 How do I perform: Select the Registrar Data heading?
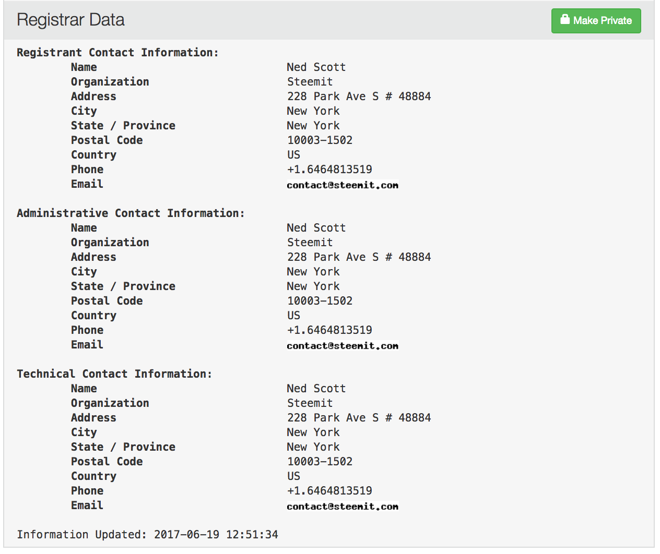tap(70, 20)
